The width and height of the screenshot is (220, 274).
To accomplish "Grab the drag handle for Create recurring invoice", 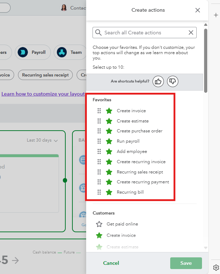I will [x=99, y=162].
